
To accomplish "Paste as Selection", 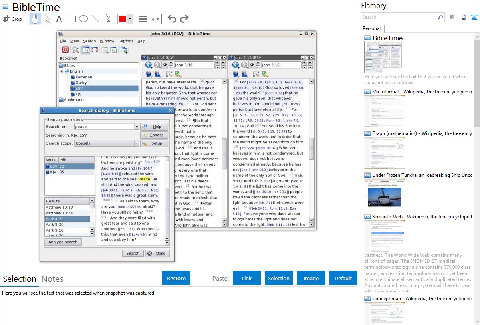I will click(x=278, y=278).
